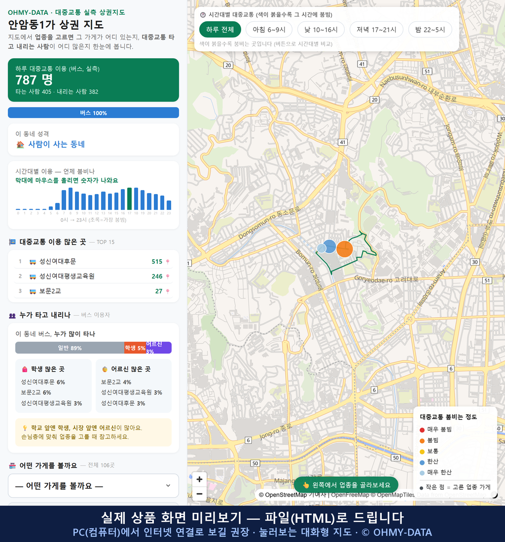The height and width of the screenshot is (542, 505).
Task: Click the 787 명 daily ridership figure
Action: coord(34,80)
